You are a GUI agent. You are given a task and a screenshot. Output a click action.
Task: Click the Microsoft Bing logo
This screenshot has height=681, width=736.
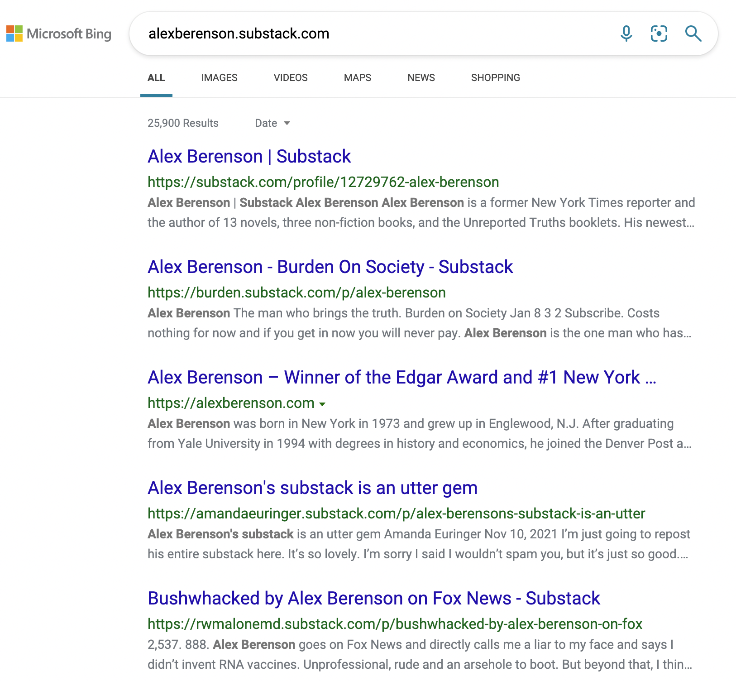point(59,34)
